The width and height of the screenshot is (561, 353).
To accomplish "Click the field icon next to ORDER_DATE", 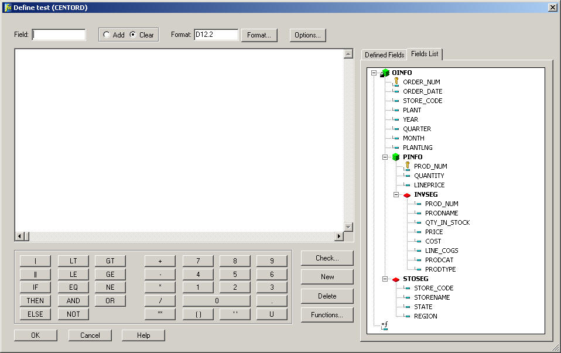I will click(396, 91).
